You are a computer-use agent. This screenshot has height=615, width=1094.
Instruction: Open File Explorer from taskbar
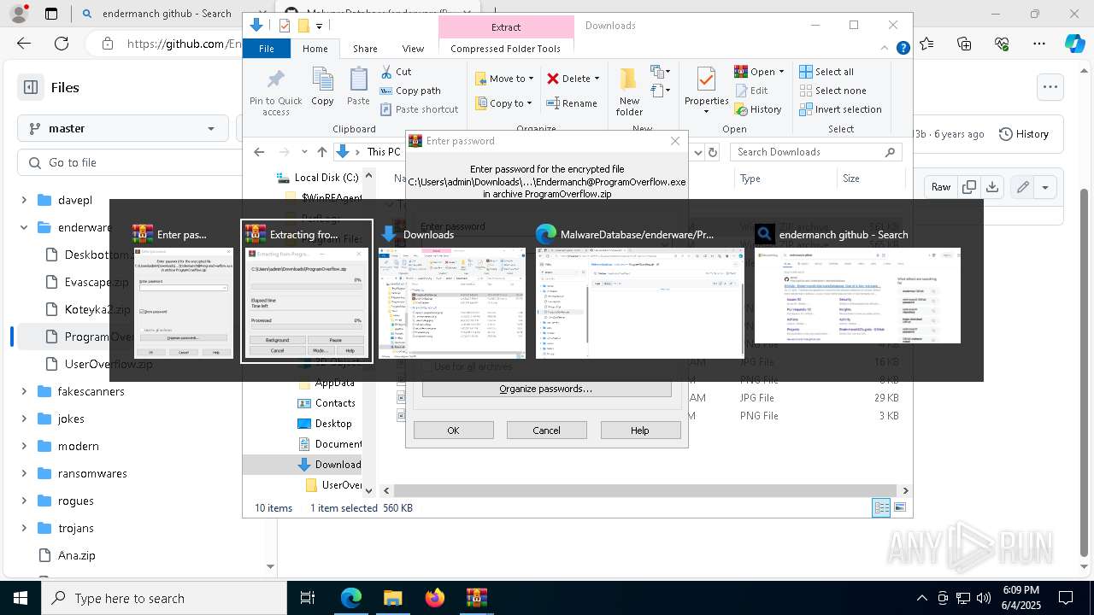[393, 598]
